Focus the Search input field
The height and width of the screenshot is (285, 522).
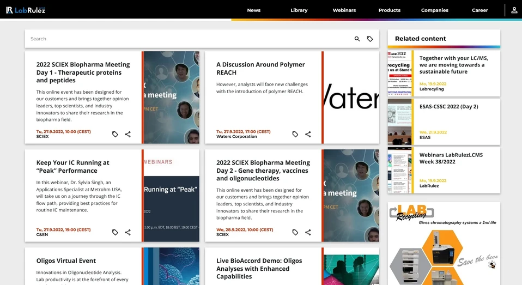[x=190, y=39]
